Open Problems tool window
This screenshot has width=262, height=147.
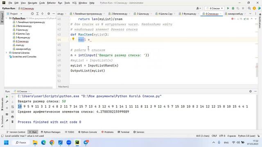pos(107,132)
